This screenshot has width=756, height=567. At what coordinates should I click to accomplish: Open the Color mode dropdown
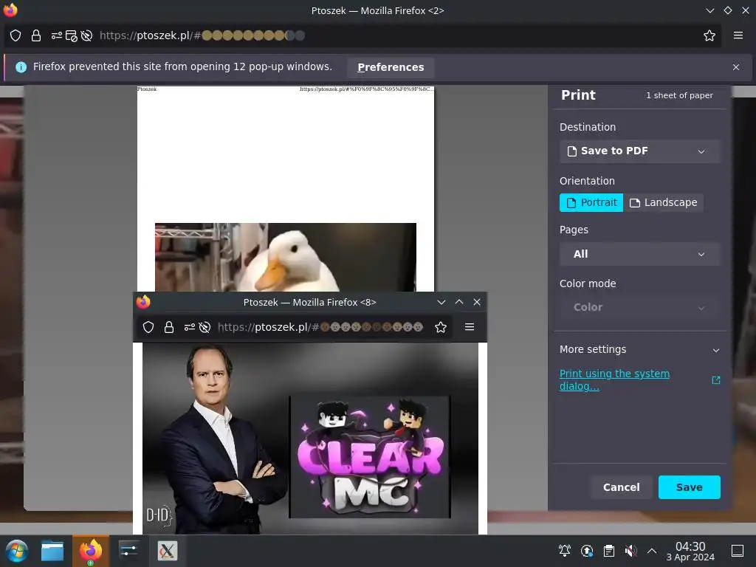coord(639,307)
